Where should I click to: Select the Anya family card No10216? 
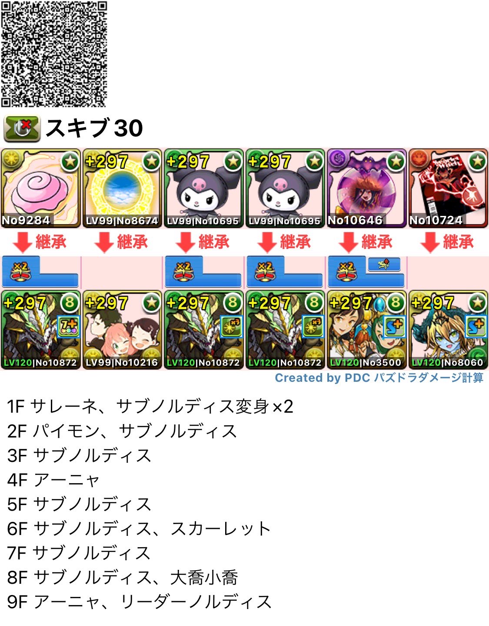click(122, 330)
